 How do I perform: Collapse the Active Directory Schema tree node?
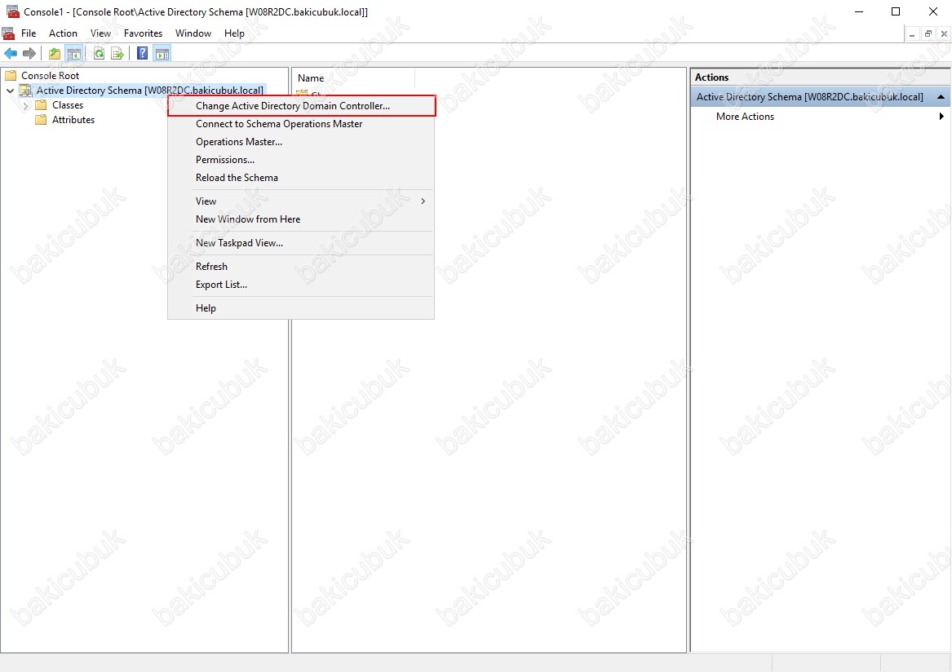point(10,91)
